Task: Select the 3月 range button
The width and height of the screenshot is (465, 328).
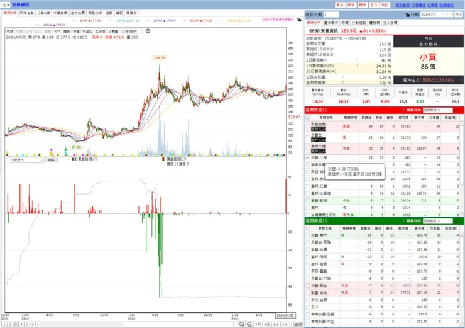Action: tap(258, 324)
